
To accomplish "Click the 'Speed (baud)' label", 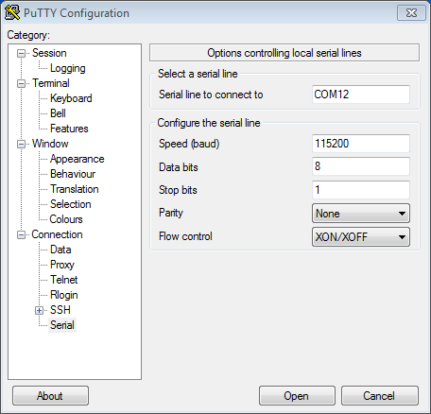I will tap(189, 144).
